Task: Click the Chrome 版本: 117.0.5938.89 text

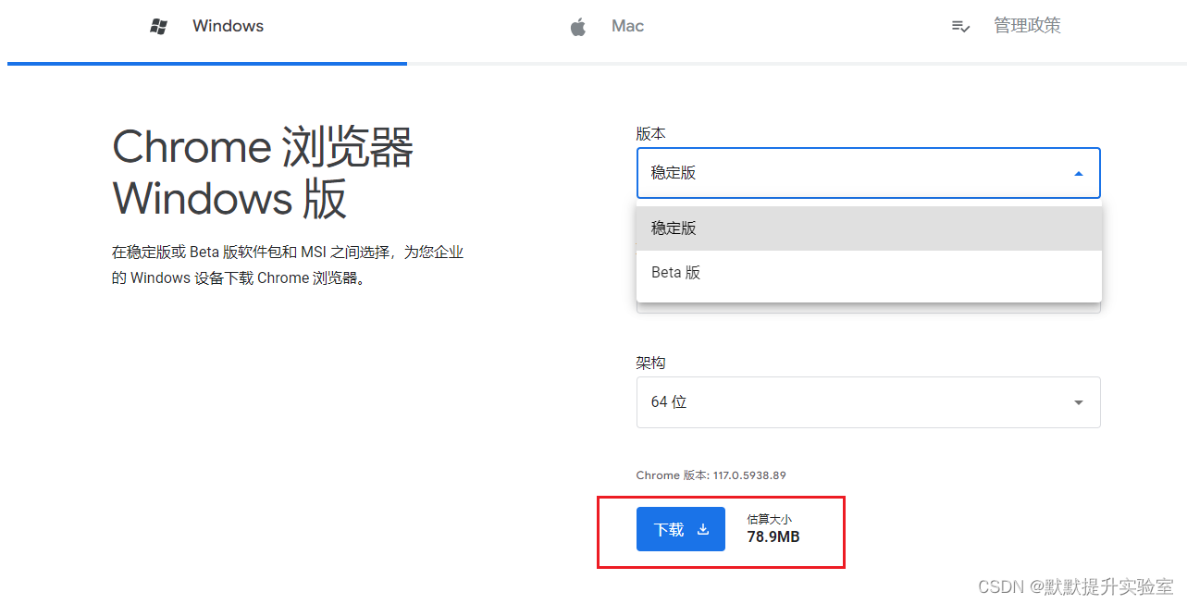Action: click(x=711, y=475)
